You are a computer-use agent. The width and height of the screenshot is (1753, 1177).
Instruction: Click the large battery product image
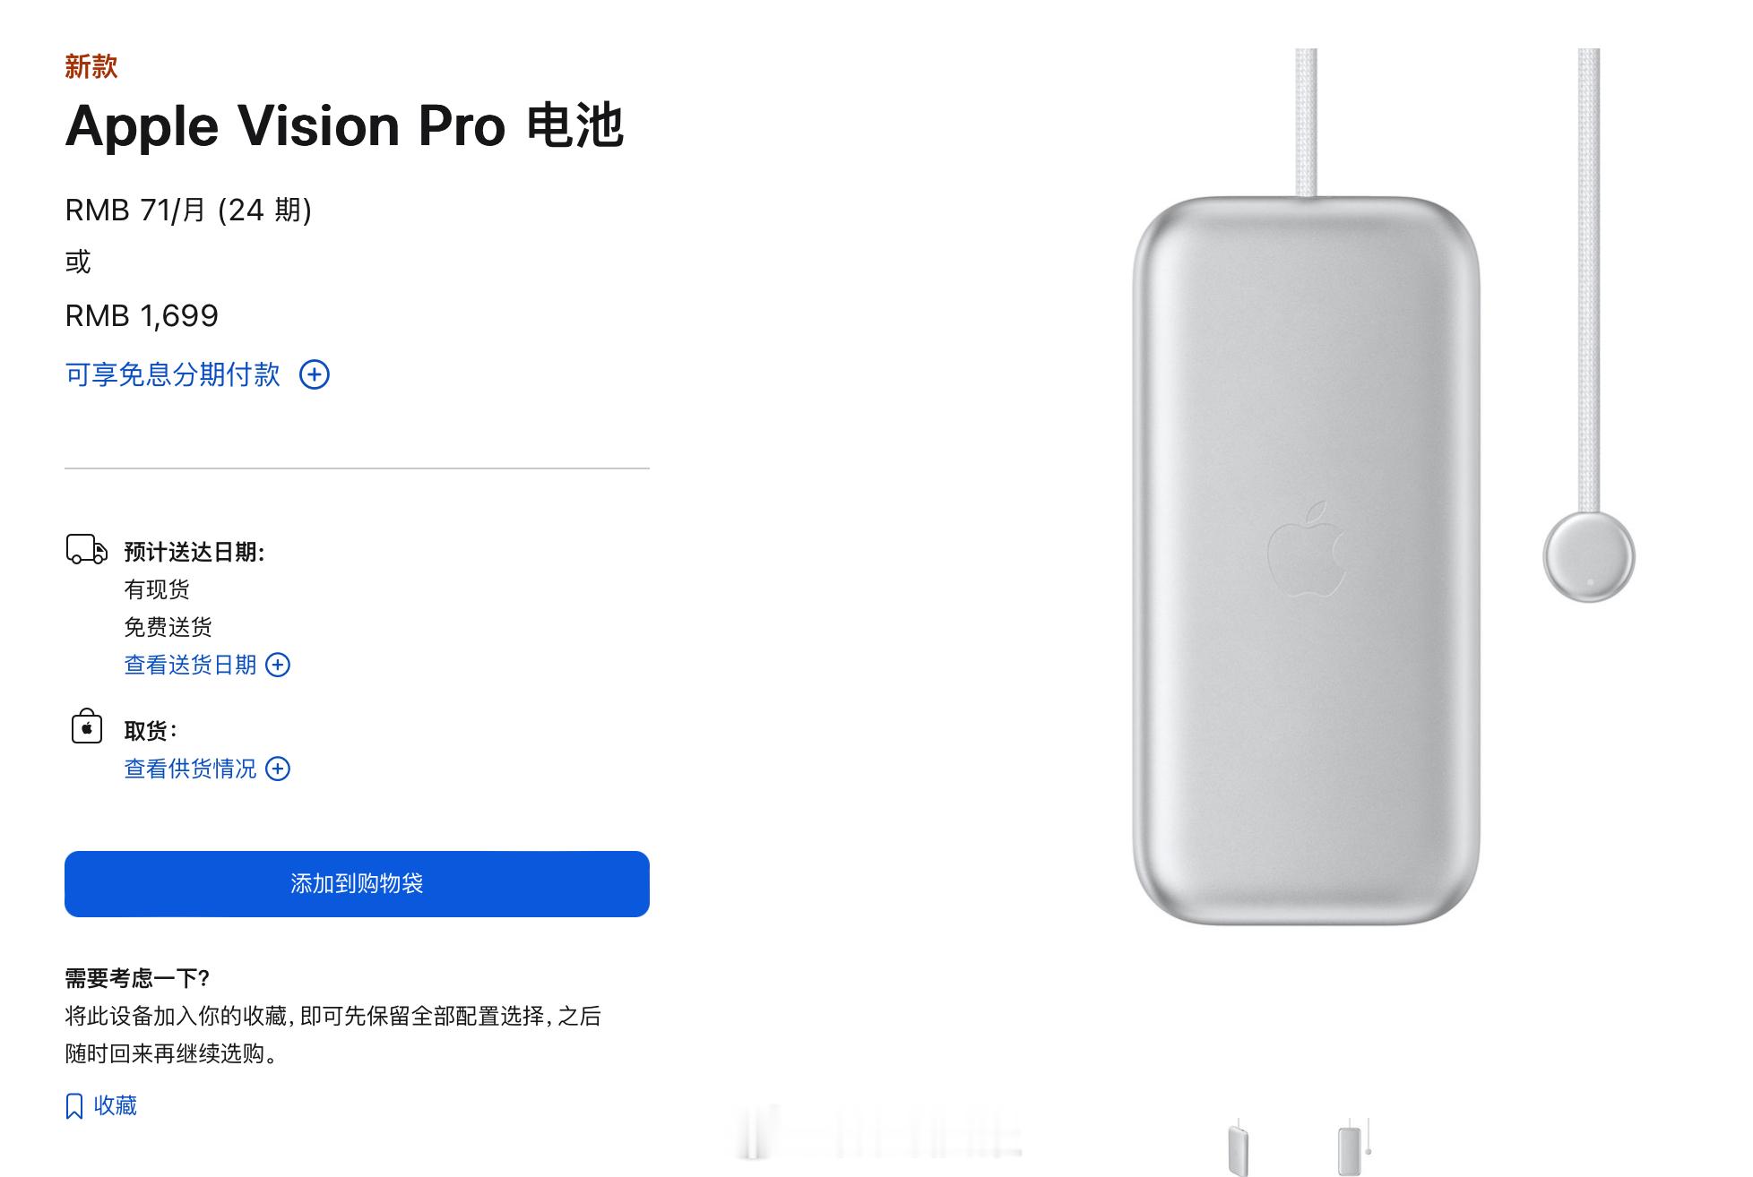pos(1306,560)
